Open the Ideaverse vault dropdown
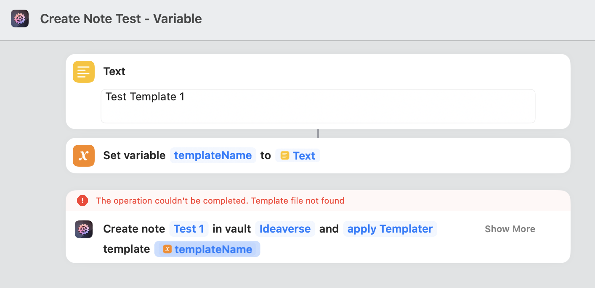This screenshot has width=595, height=288. point(285,229)
